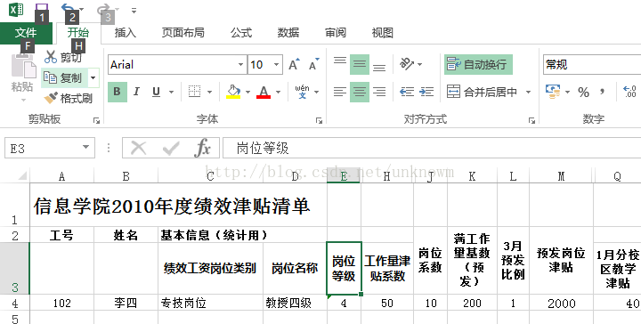Click the 粘贴 paste icon
This screenshot has width=641, height=324.
[x=23, y=65]
